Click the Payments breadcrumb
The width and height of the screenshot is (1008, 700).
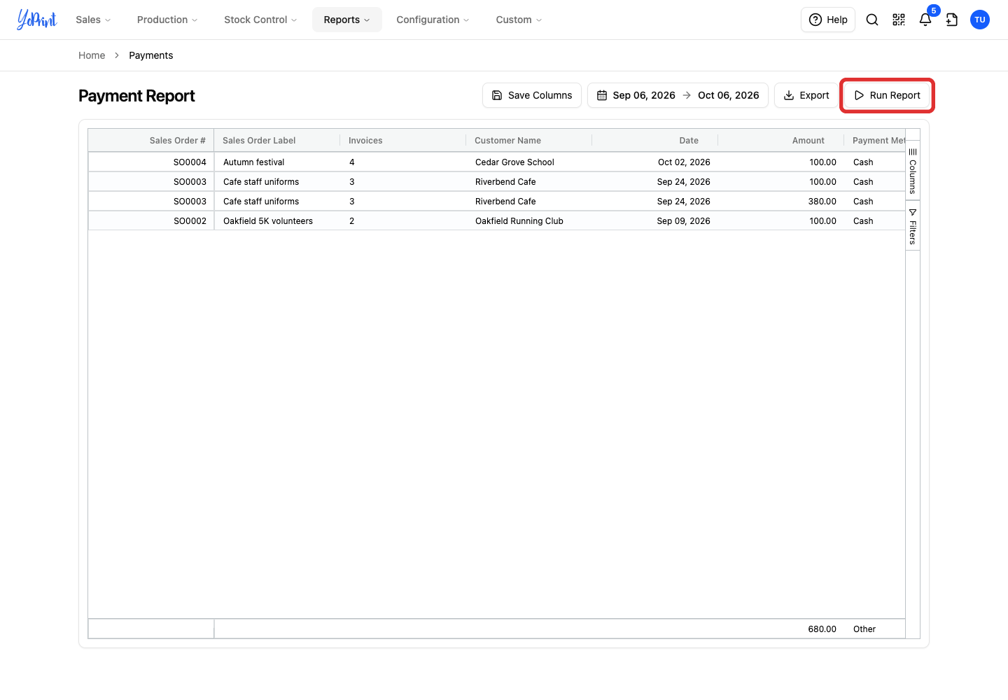(150, 55)
